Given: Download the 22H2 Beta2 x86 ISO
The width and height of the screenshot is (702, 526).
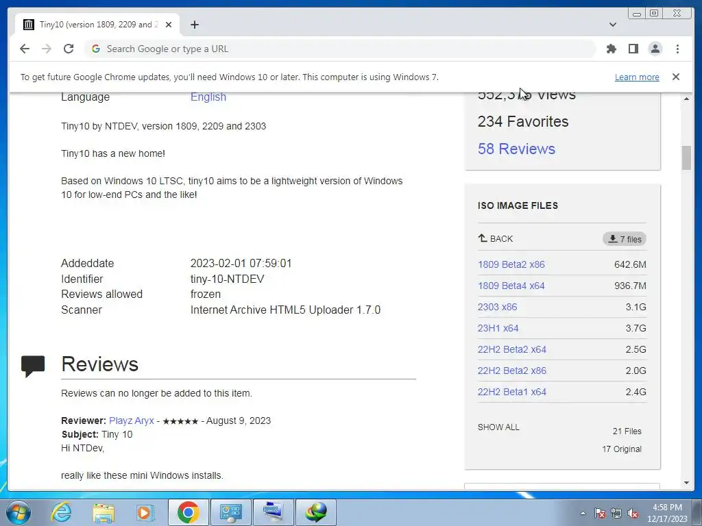Looking at the screenshot, I should tap(511, 371).
